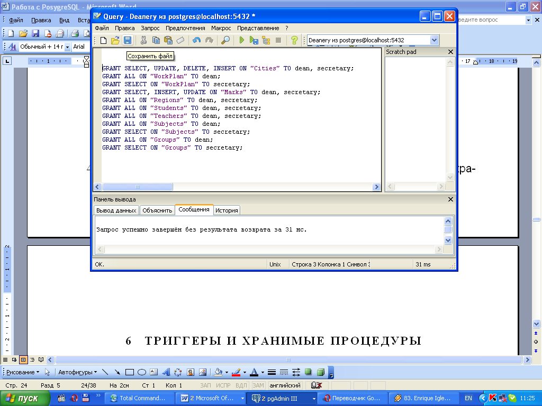Cut selected text in query editor

coord(143,40)
